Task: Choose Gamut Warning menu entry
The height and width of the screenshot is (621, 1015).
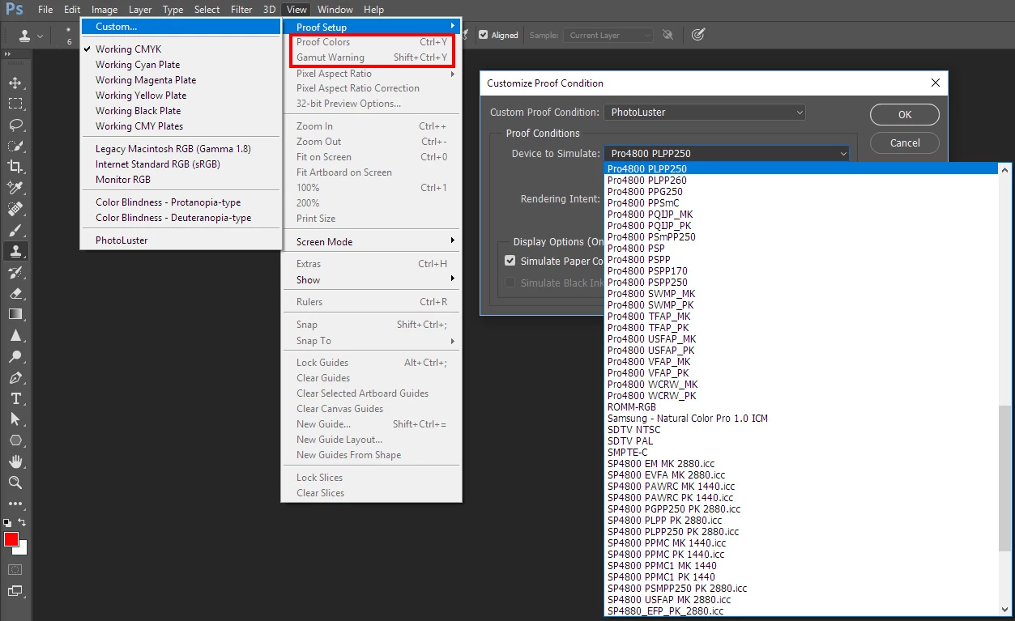Action: click(x=371, y=57)
